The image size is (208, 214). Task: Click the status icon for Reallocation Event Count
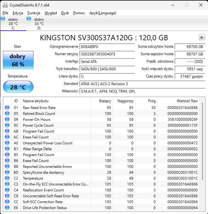[x=7, y=190]
